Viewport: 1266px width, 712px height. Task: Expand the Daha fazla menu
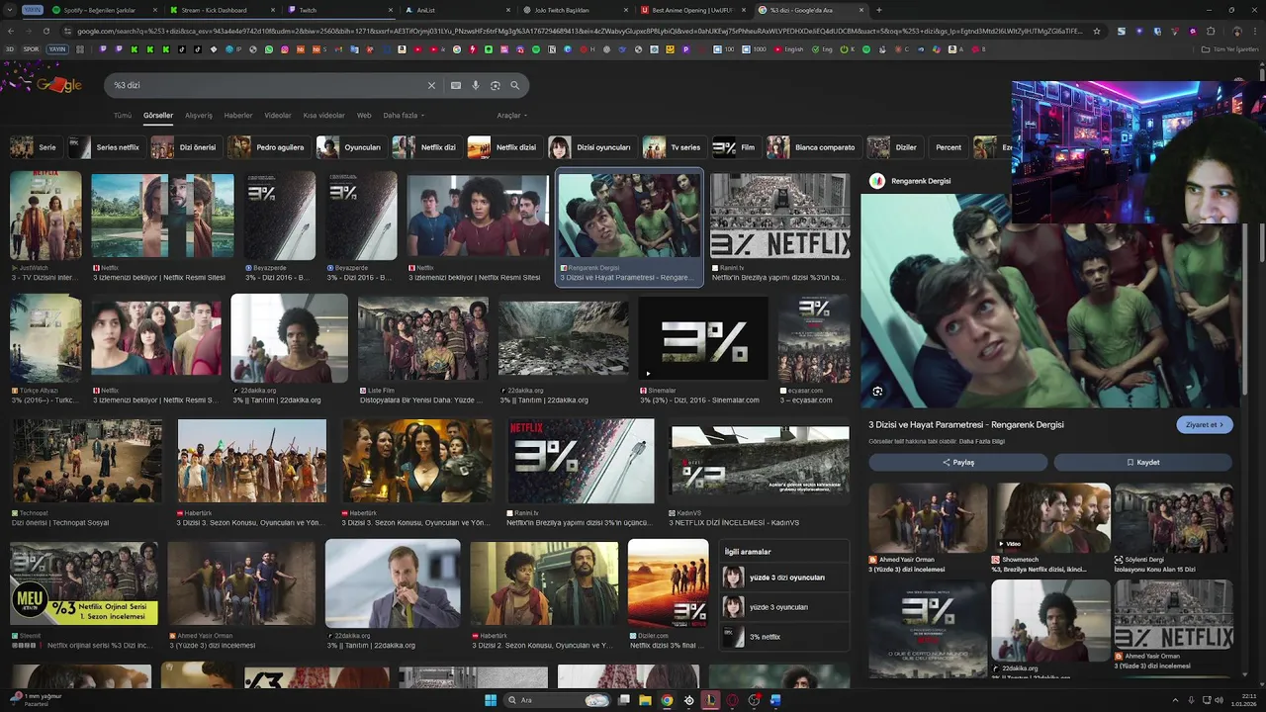[404, 116]
